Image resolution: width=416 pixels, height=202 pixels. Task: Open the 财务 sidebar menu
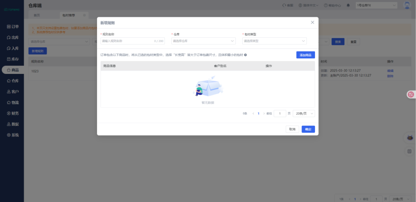click(13, 113)
